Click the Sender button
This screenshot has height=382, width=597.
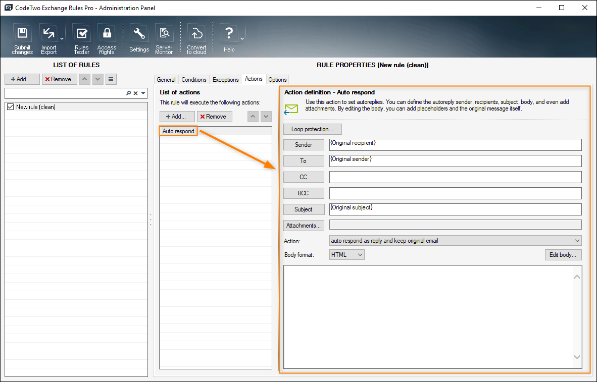304,145
